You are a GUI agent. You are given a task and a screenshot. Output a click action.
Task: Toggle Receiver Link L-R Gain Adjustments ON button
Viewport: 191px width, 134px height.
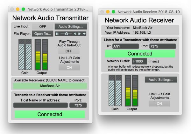159,104
